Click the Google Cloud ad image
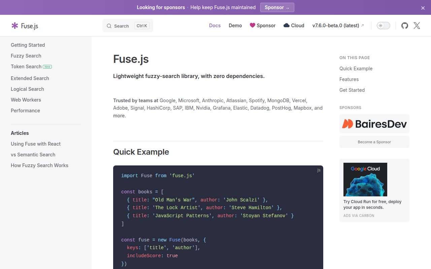 click(x=365, y=180)
